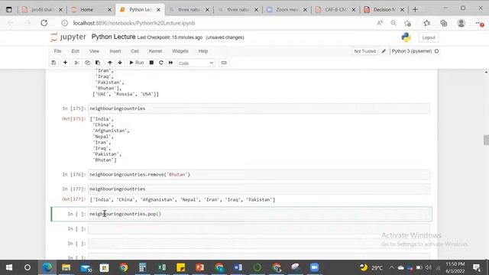Reload the page in the browser
The image size is (489, 275).
point(44,23)
